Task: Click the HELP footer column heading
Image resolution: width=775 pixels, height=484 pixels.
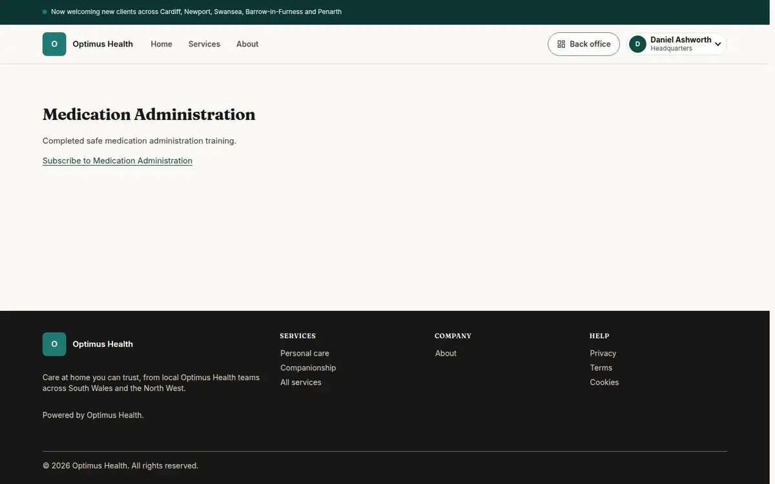Action: pos(599,336)
